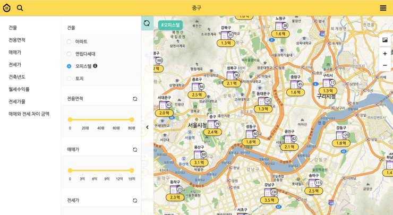Image resolution: width=393 pixels, height=215 pixels.
Task: Collapse the filter panel with left chevron
Action: pos(148,127)
